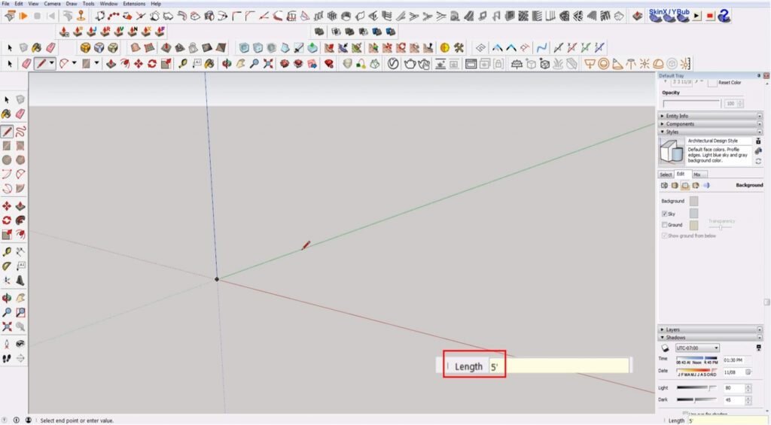Click the Rotate tool in the top toolbar row
The height and width of the screenshot is (425, 771).
coord(152,63)
